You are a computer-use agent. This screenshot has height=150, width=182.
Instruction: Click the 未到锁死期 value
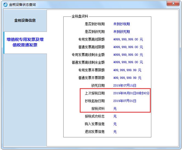click(x=121, y=32)
